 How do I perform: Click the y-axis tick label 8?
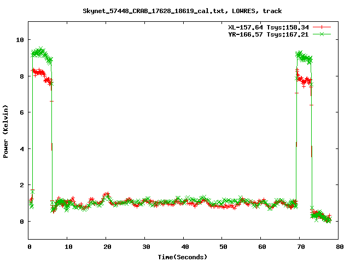pos(22,76)
